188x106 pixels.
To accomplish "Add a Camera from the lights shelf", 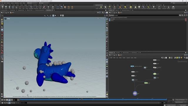I will [97, 7].
